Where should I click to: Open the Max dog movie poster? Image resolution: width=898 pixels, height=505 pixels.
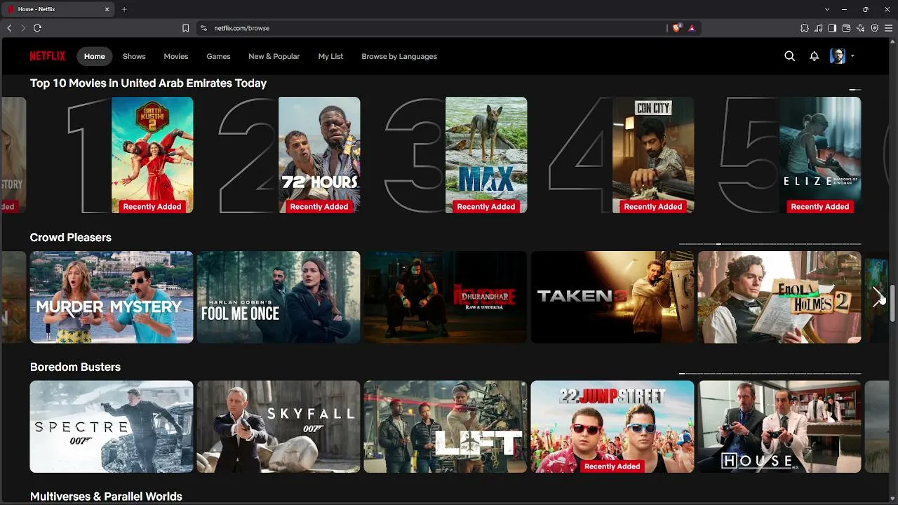486,155
